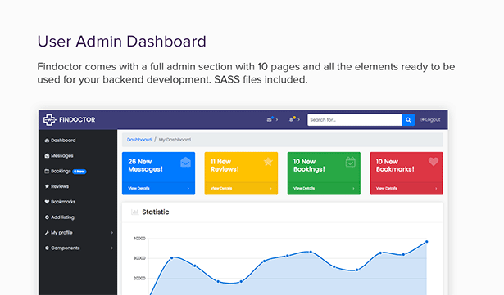Click the open-envelope icon on Messages card

coord(185,162)
